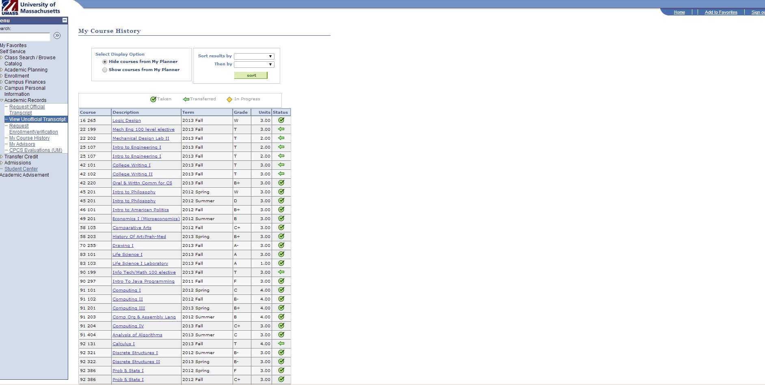Open Request Official Transcript
The width and height of the screenshot is (765, 385).
(x=27, y=110)
